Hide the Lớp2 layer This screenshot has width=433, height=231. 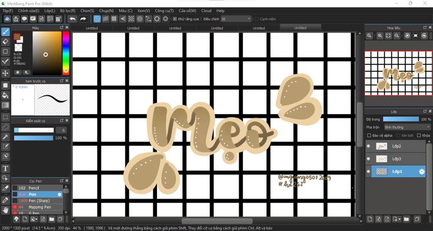pos(368,146)
